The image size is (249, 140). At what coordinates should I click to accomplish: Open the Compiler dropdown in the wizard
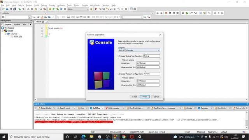(x=139, y=50)
